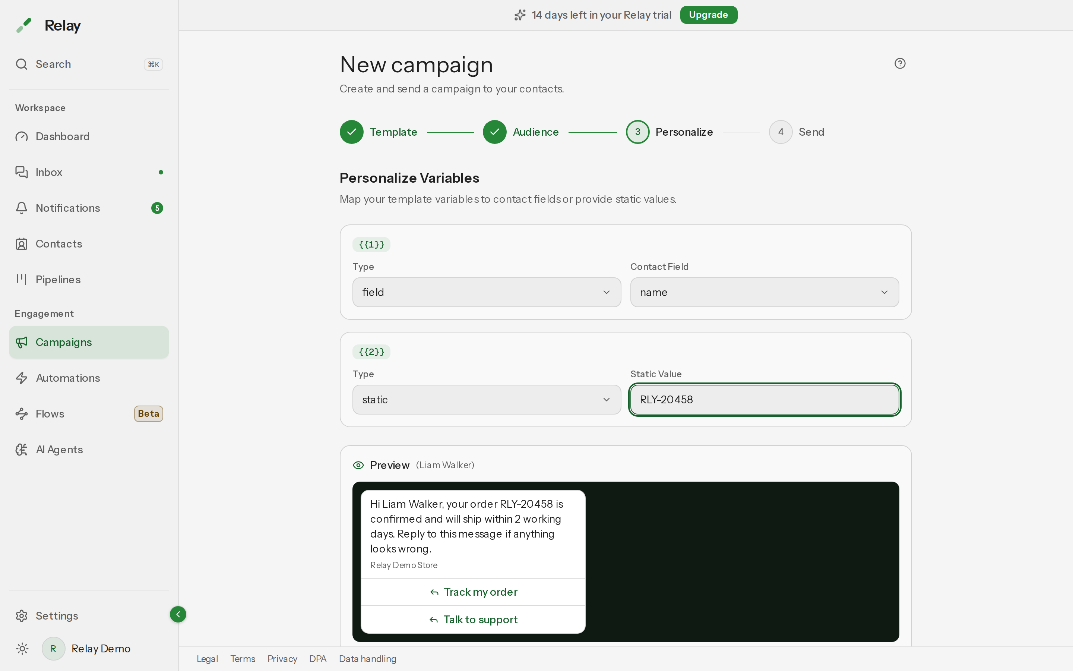This screenshot has height=671, width=1073.
Task: Open Pipelines in sidebar
Action: click(89, 280)
